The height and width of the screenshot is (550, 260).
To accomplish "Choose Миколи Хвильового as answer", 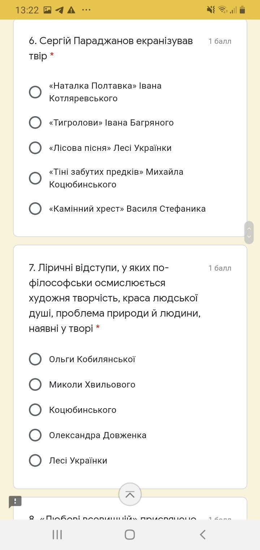I will pyautogui.click(x=35, y=385).
